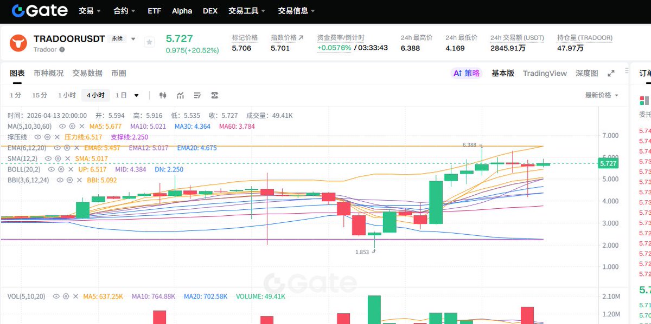Toggle visibility of EMA(6,12,20) indicator
Screen dimensions: 651x324
57,148
